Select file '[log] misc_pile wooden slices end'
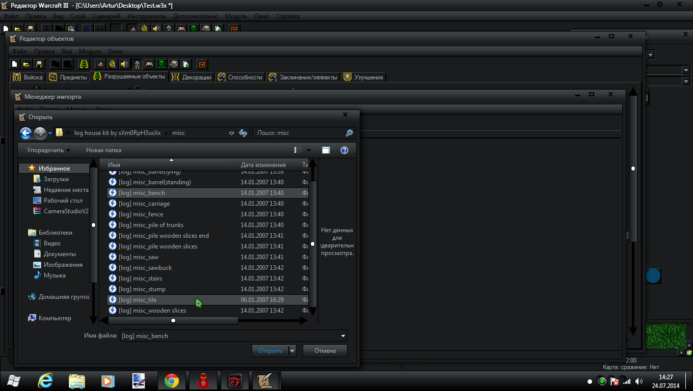693x391 pixels. click(207, 236)
